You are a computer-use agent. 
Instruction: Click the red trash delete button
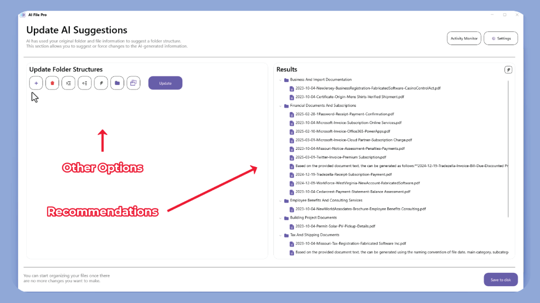pyautogui.click(x=52, y=83)
